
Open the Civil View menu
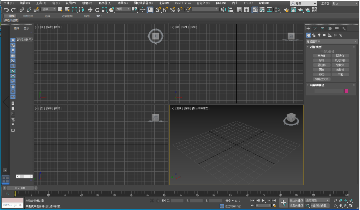coord(183,3)
